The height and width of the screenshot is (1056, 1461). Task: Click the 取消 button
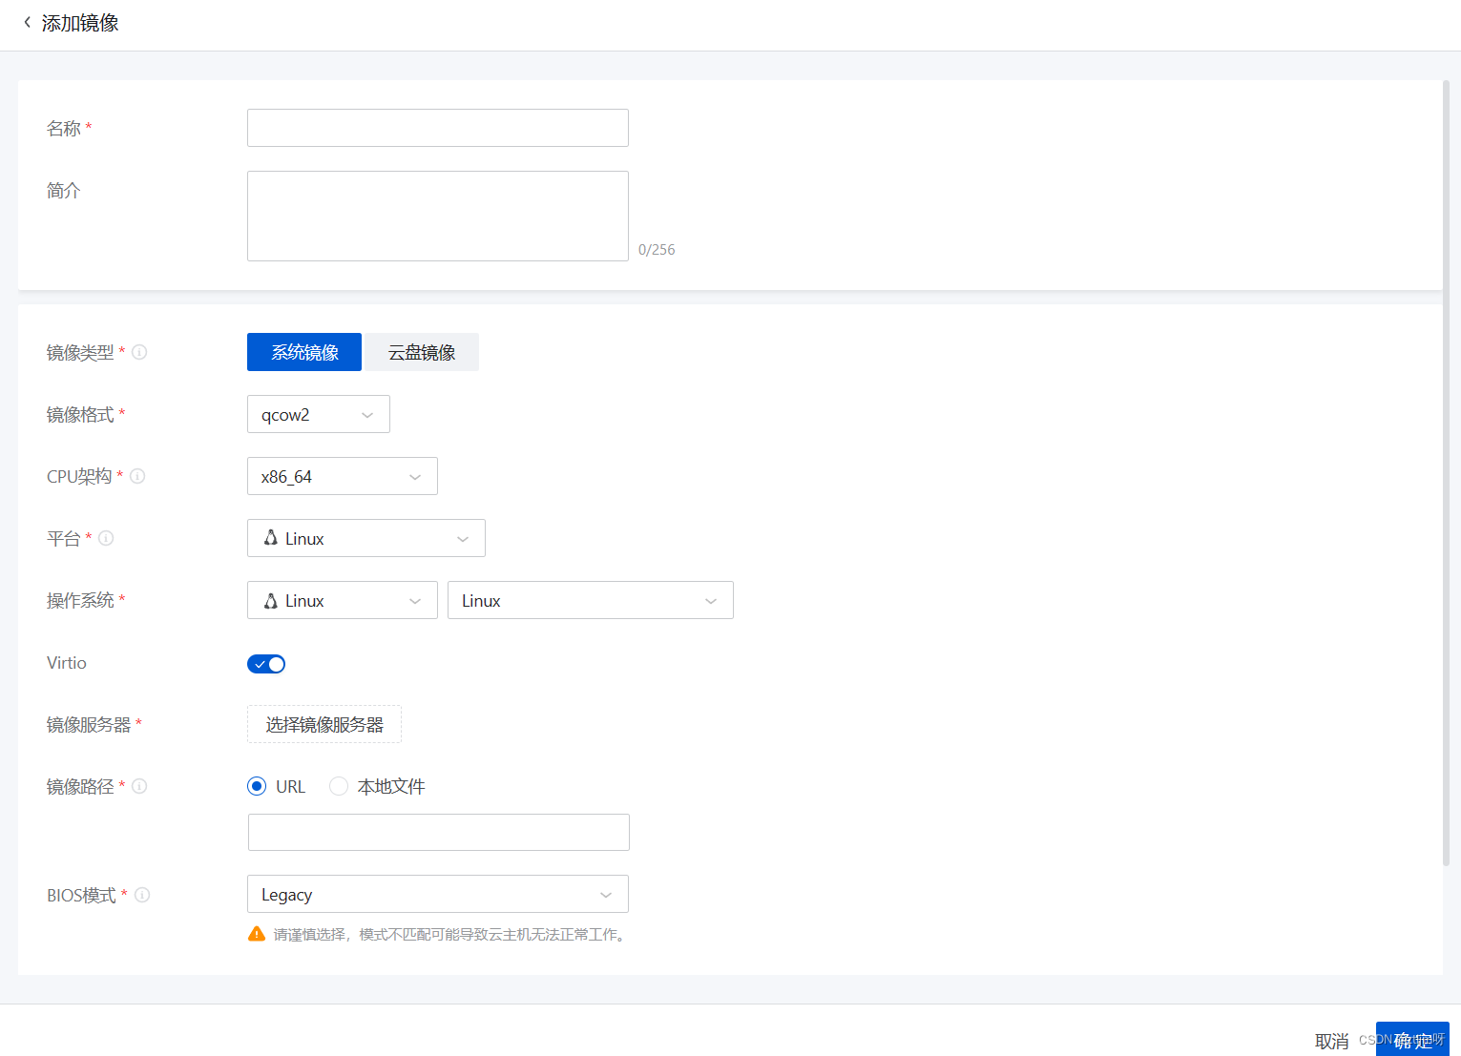[1331, 1040]
